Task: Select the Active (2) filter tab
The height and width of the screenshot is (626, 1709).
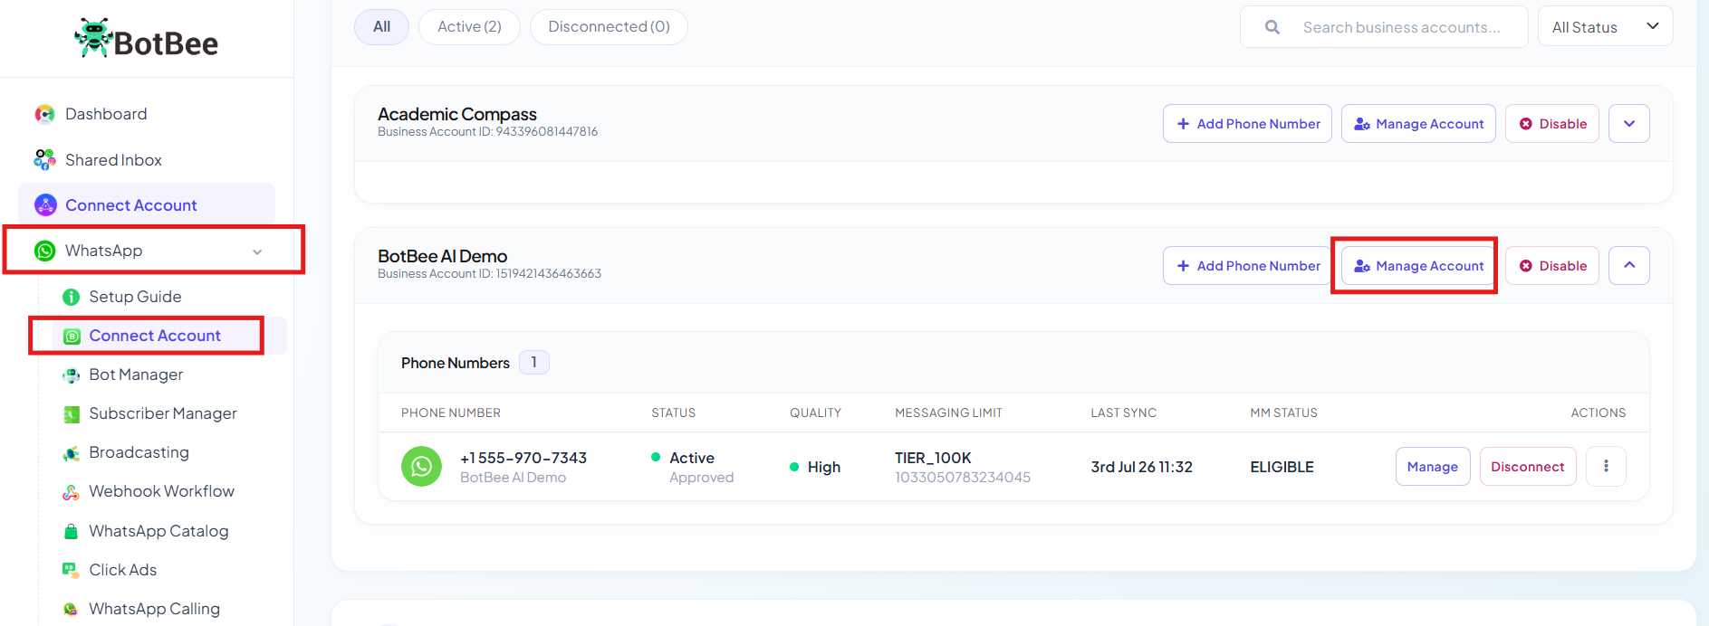Action: [x=469, y=27]
